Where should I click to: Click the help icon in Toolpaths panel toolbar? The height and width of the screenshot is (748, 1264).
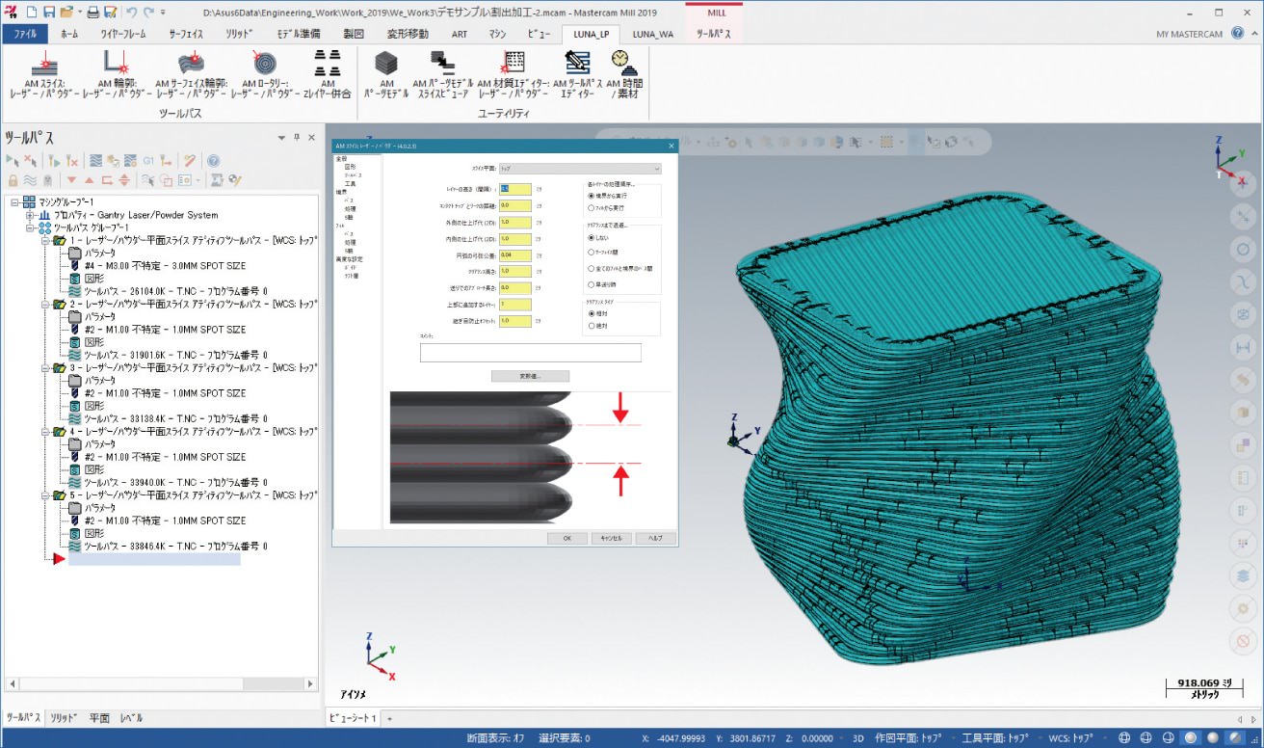tap(213, 161)
